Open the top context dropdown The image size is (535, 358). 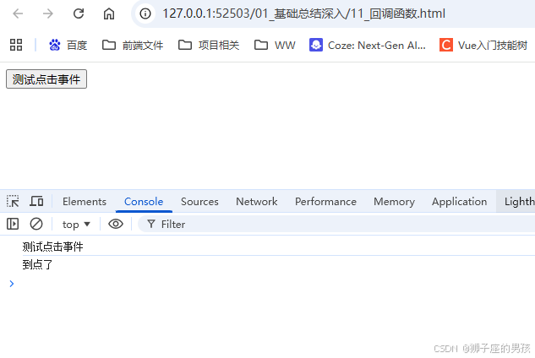coord(76,225)
